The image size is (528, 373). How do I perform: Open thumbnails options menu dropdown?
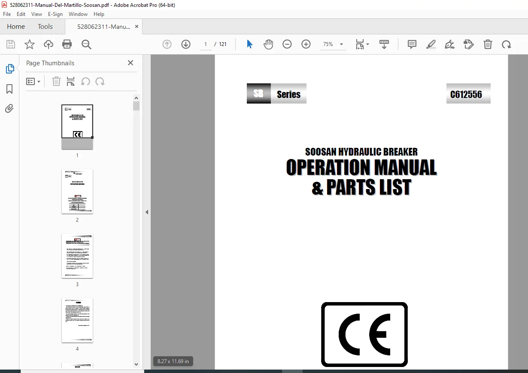33,82
